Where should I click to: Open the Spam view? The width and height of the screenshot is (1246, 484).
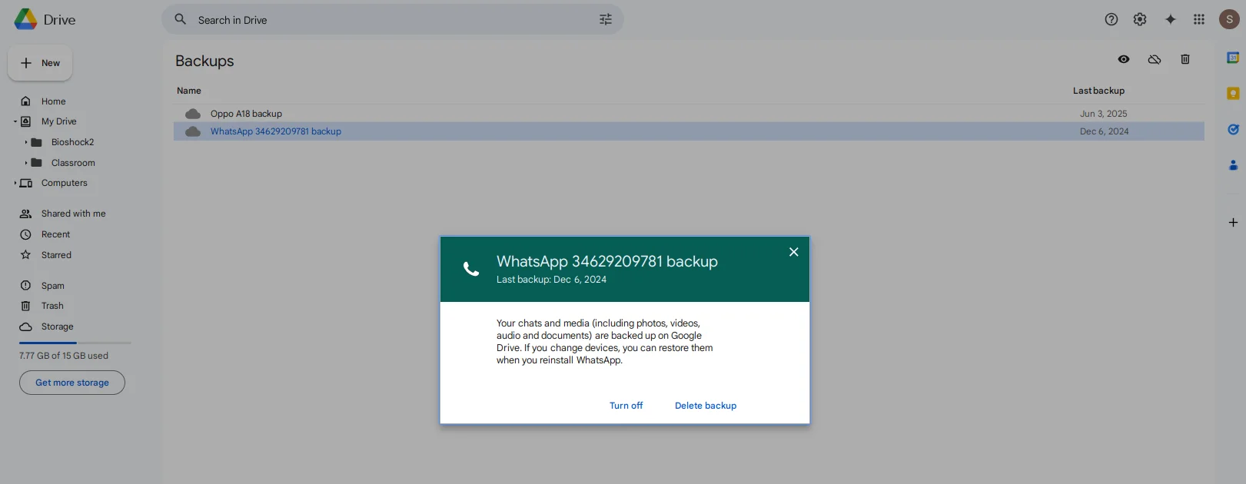[52, 286]
